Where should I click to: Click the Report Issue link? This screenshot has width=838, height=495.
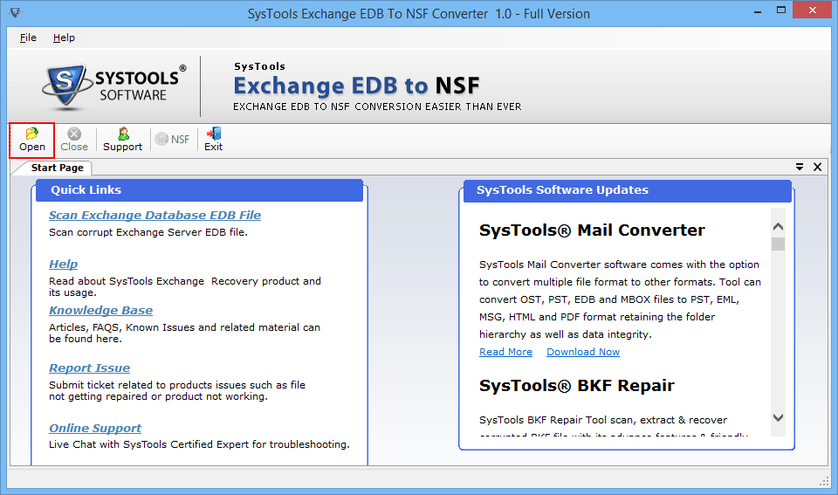click(89, 368)
